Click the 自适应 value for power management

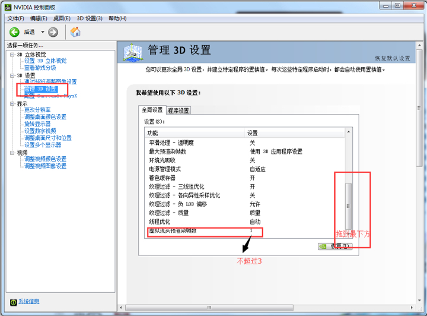257,169
